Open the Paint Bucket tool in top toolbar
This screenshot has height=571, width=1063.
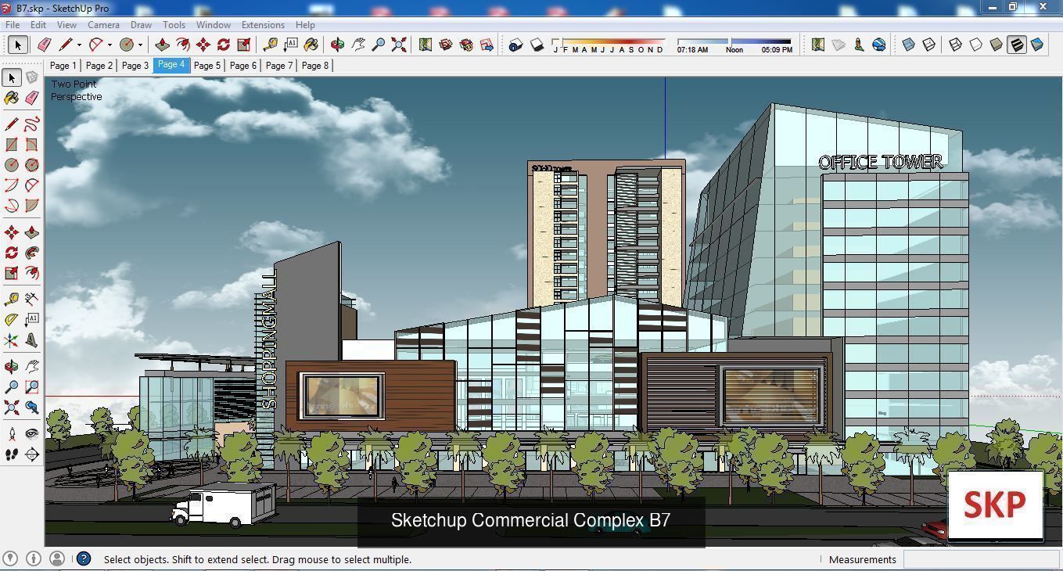coord(311,45)
